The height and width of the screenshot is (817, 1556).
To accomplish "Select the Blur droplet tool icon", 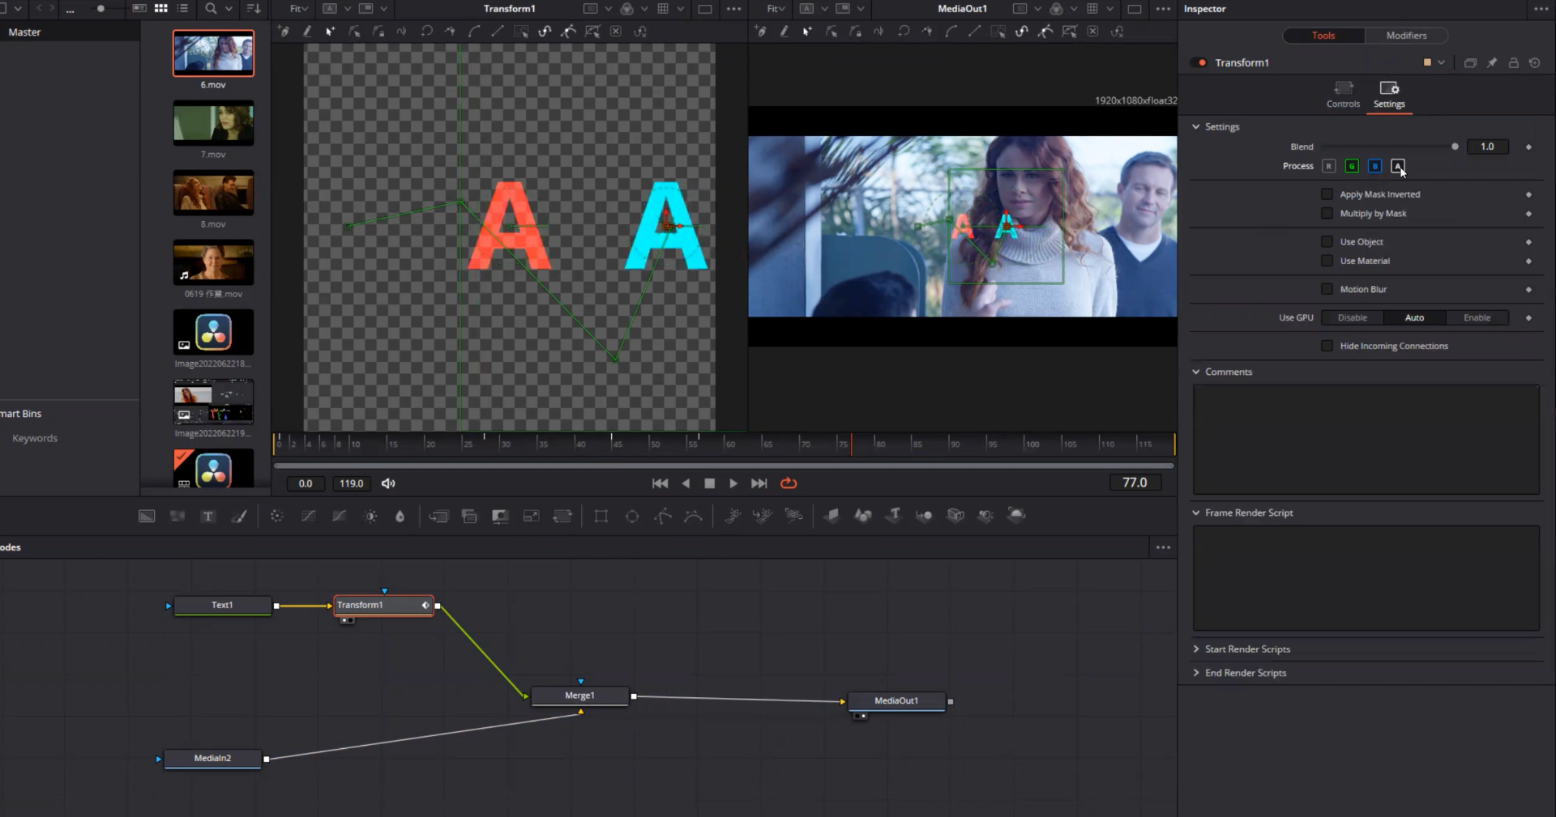I will click(400, 516).
